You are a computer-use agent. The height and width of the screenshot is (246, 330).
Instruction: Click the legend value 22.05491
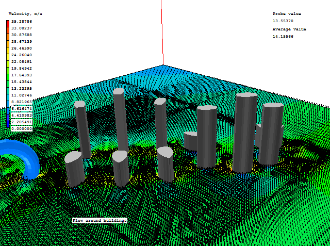click(x=22, y=61)
